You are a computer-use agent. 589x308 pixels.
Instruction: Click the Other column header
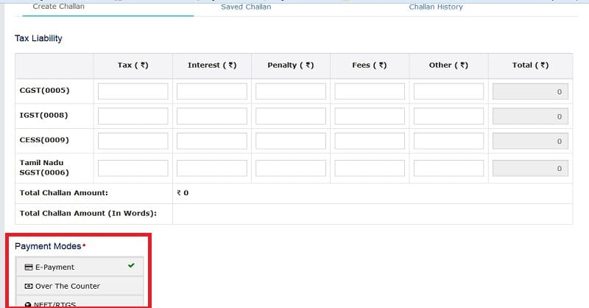448,65
